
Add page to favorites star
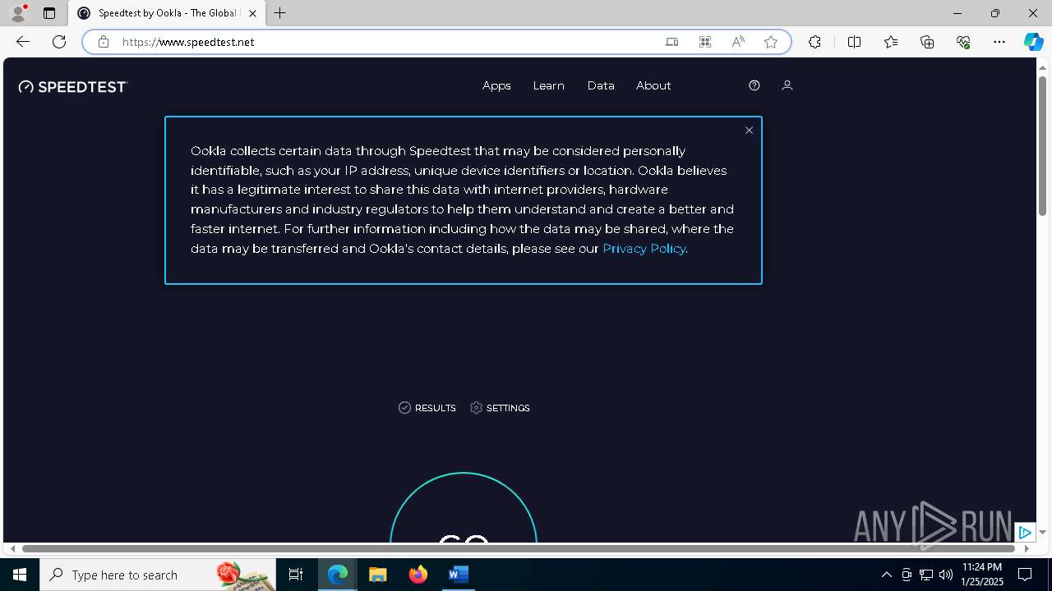[770, 42]
